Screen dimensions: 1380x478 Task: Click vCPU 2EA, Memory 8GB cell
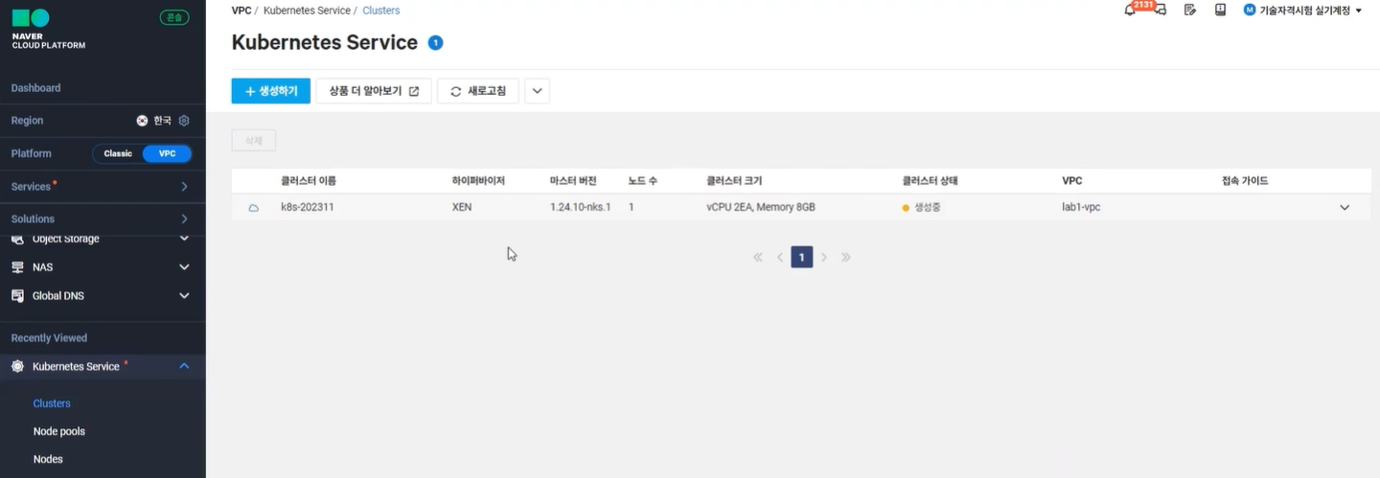point(761,207)
